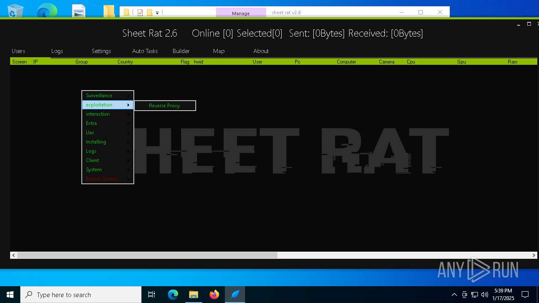Click the Flag column header
Viewport: 539px width, 303px height.
pyautogui.click(x=185, y=62)
